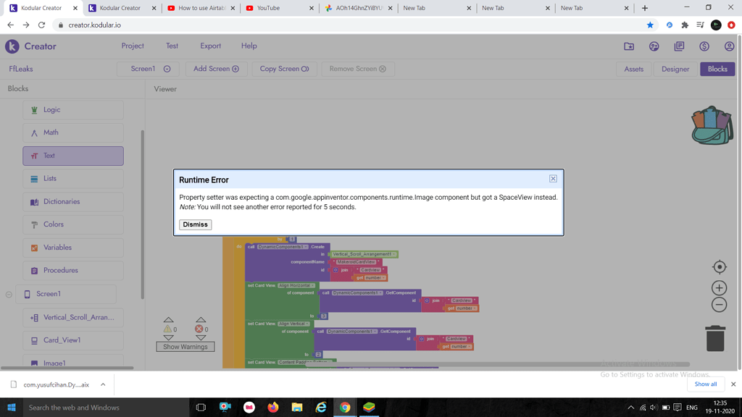Open Internet Explorer from the taskbar
This screenshot has width=742, height=417.
321,408
